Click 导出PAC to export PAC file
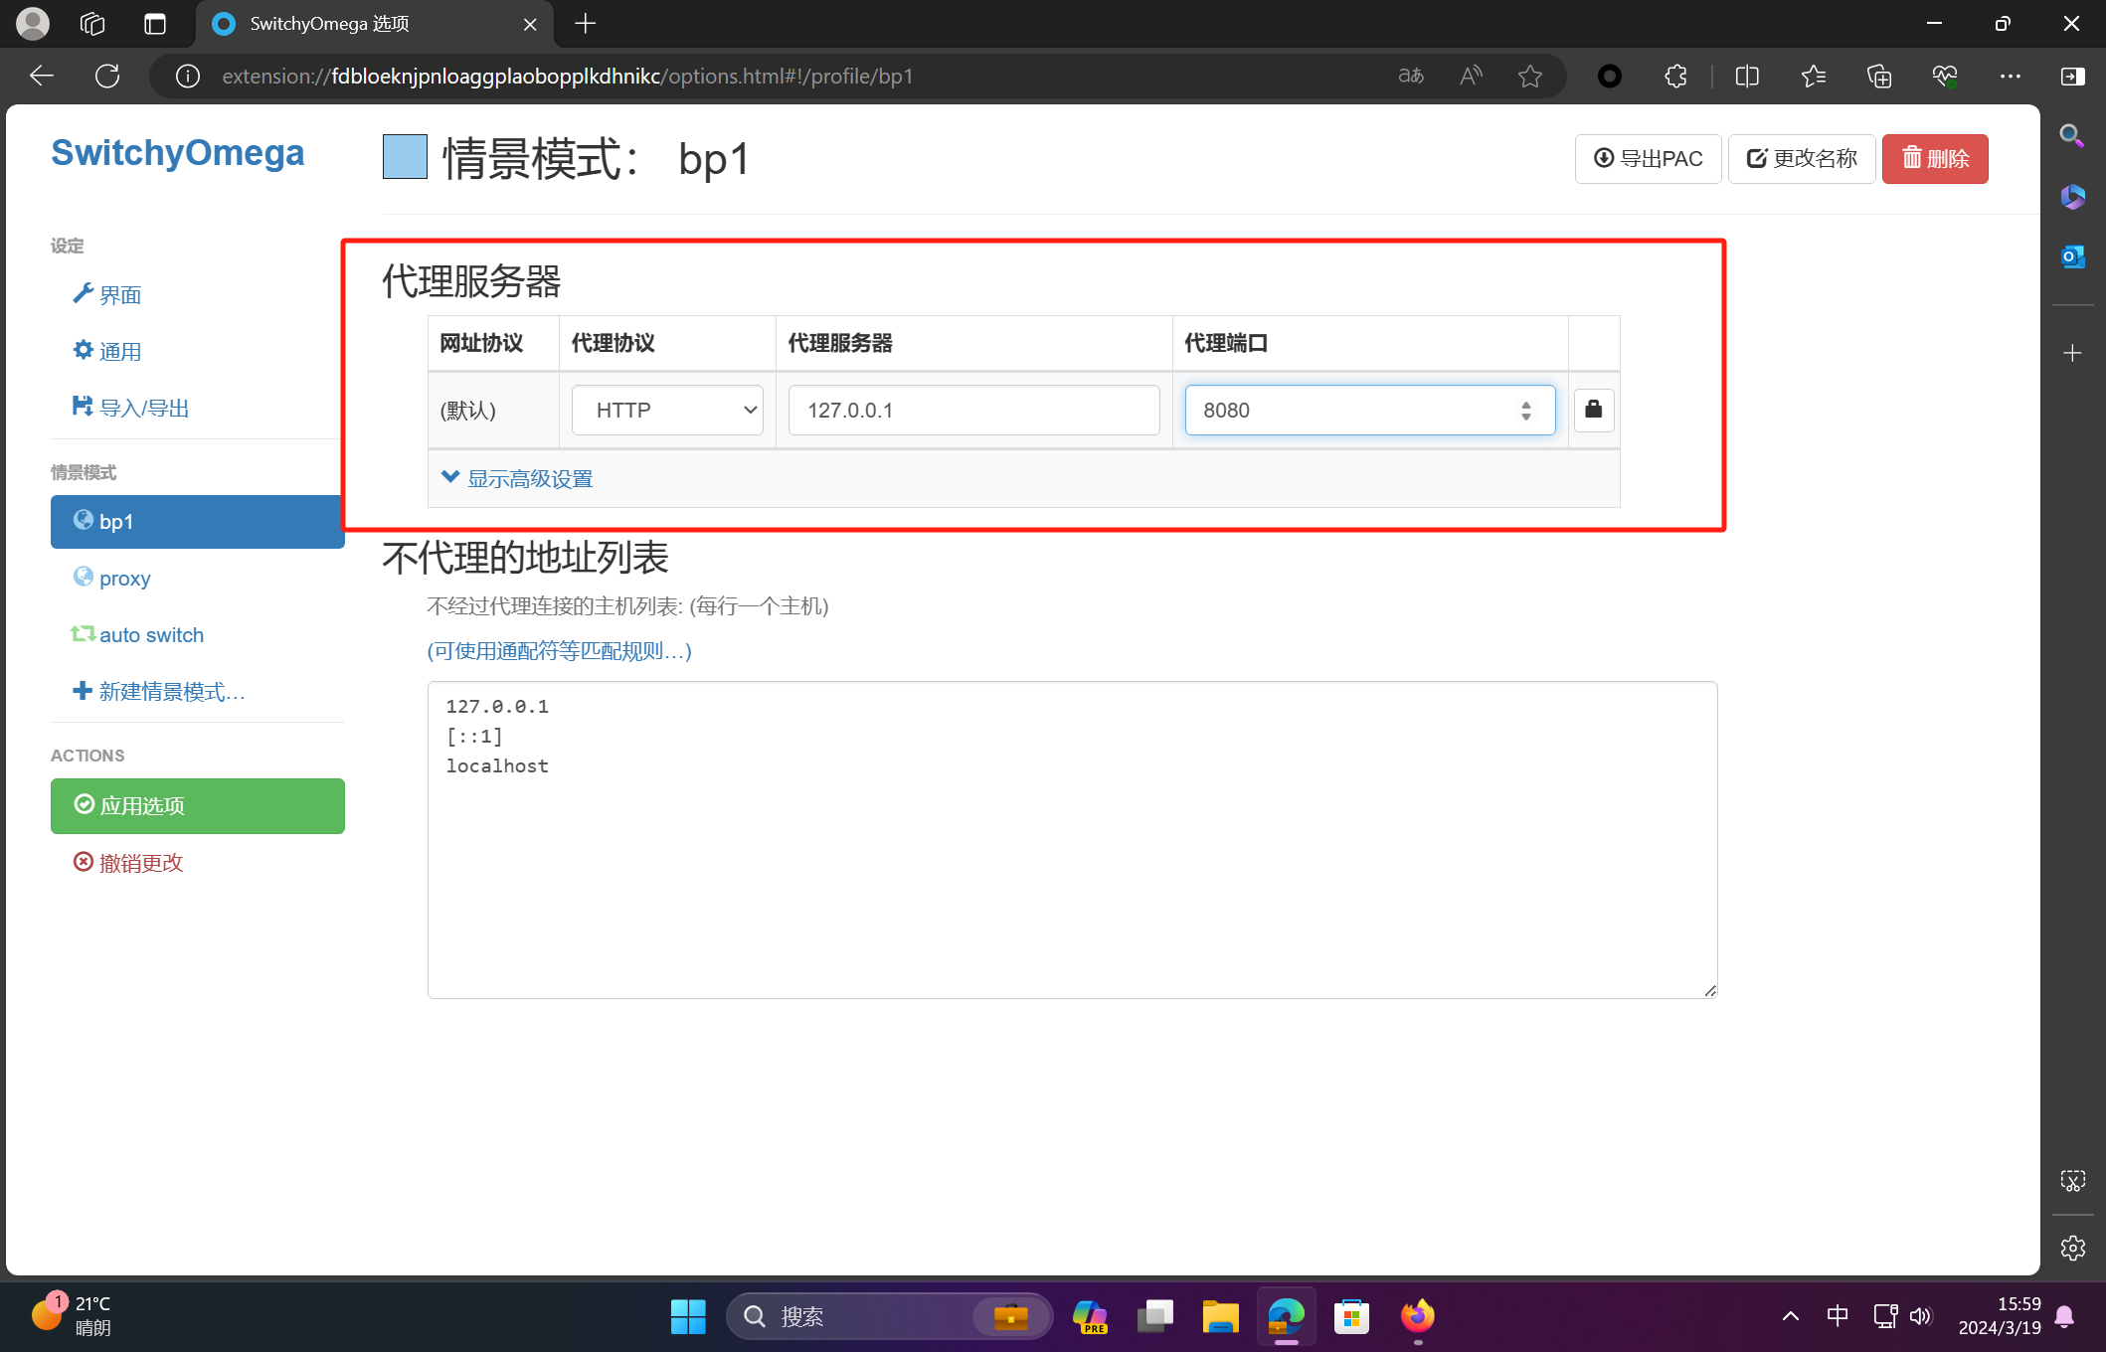 tap(1647, 158)
